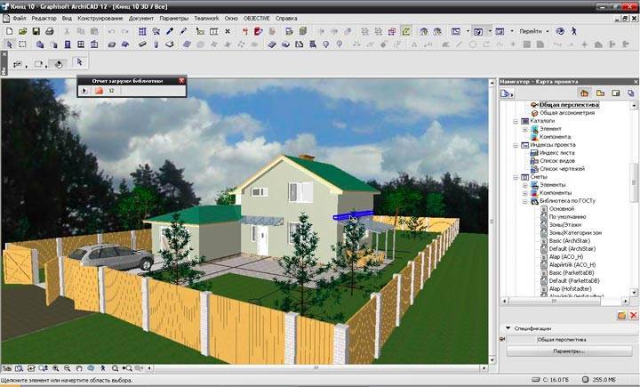The image size is (640, 387).
Task: Toggle the arrow selection mode in info box
Action: point(80,62)
